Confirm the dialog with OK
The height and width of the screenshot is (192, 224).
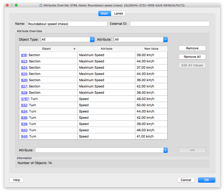(207, 180)
